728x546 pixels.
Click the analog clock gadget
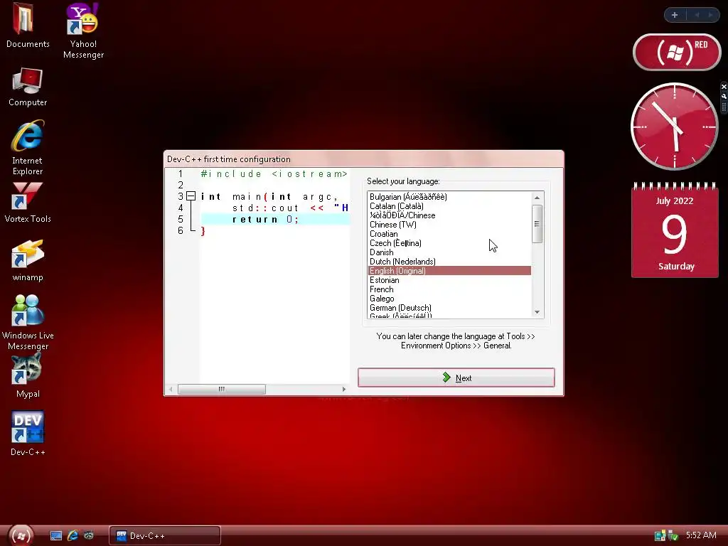(674, 127)
